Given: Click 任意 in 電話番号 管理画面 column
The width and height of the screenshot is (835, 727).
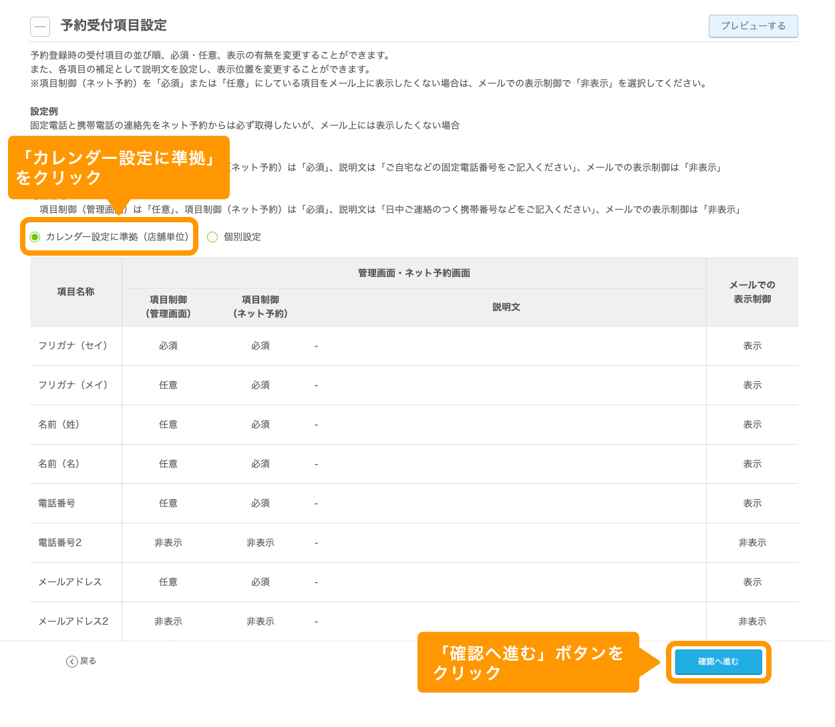Looking at the screenshot, I should tap(168, 503).
